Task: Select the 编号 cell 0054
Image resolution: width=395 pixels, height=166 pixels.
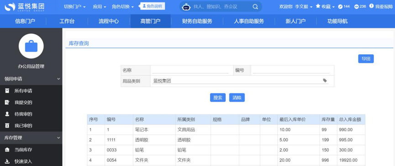Action: pos(119,160)
